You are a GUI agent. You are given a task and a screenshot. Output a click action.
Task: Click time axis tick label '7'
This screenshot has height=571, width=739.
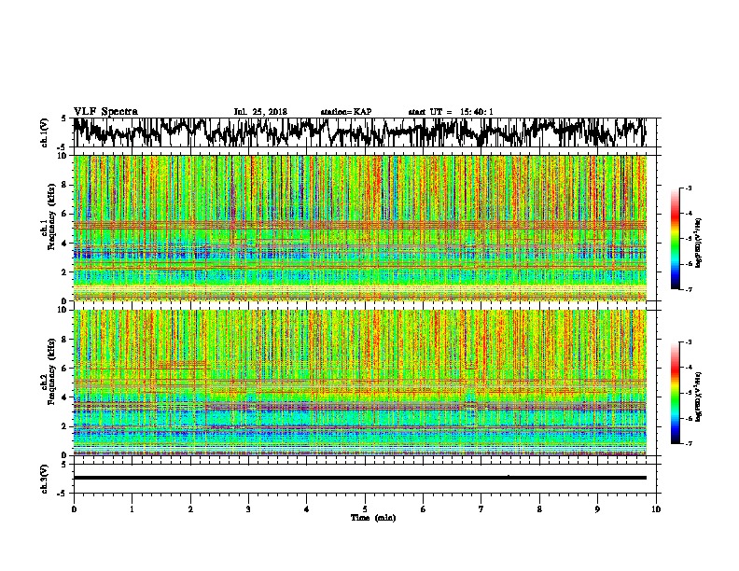(481, 509)
